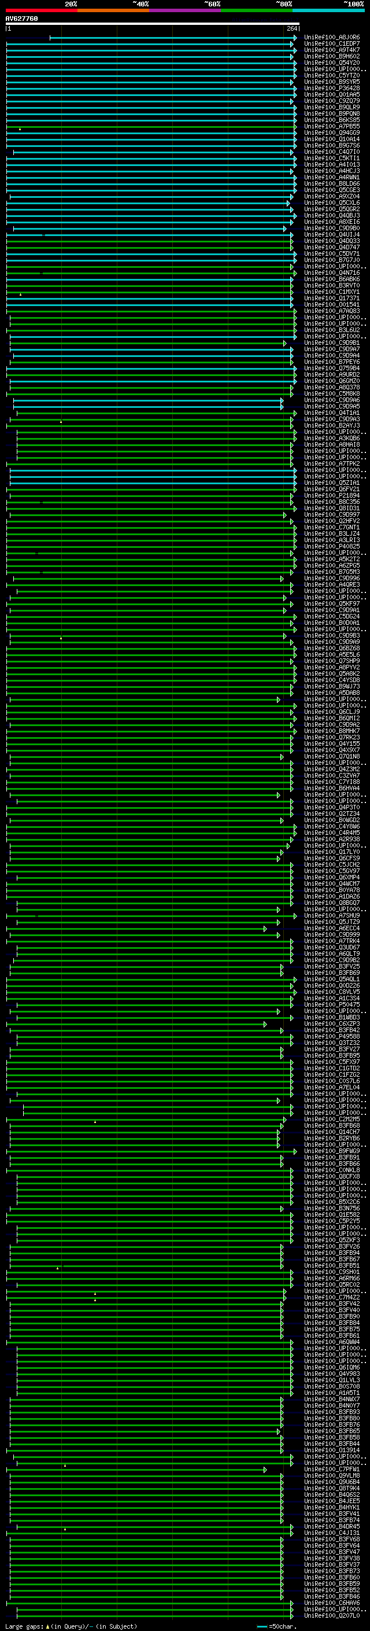
Task: Click the orange ~40% legend segment
Action: pos(113,10)
